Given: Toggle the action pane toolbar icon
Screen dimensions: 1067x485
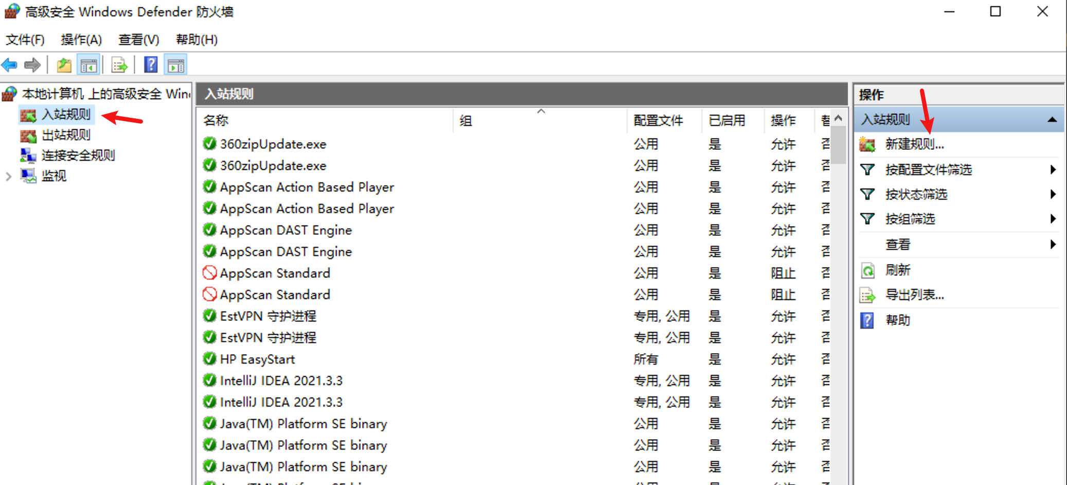Looking at the screenshot, I should point(175,65).
